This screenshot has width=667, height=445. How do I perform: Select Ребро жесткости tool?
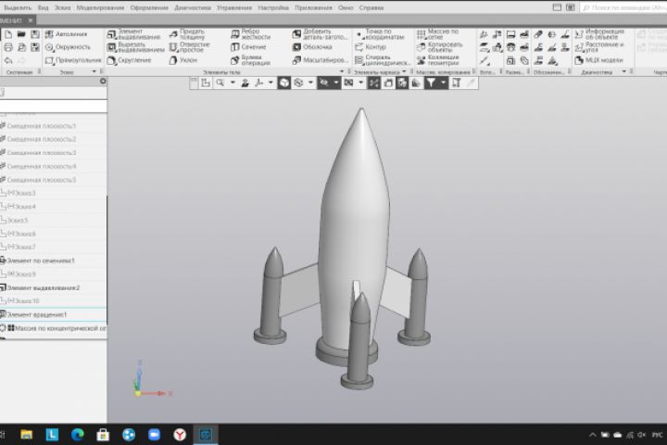251,34
